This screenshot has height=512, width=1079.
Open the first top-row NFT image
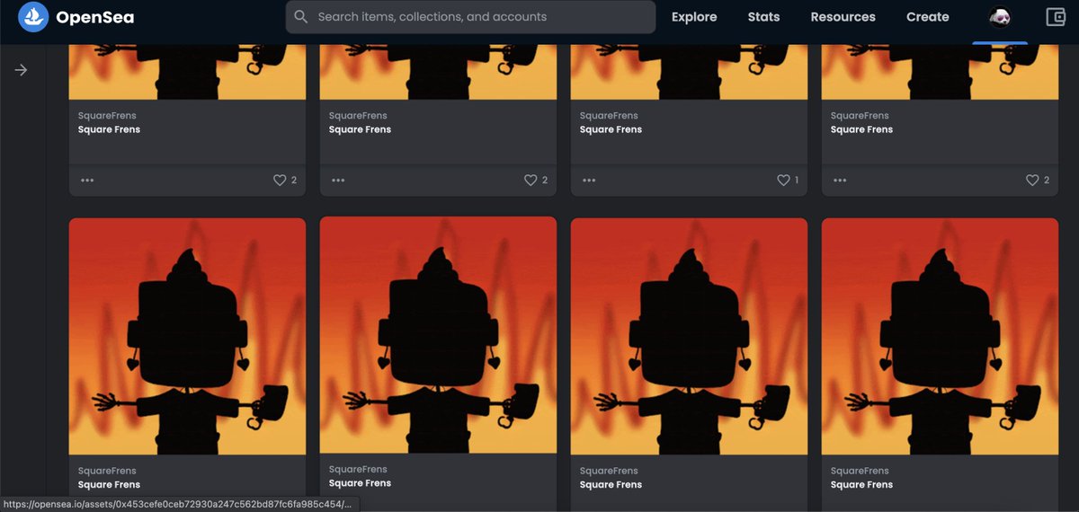[x=187, y=72]
